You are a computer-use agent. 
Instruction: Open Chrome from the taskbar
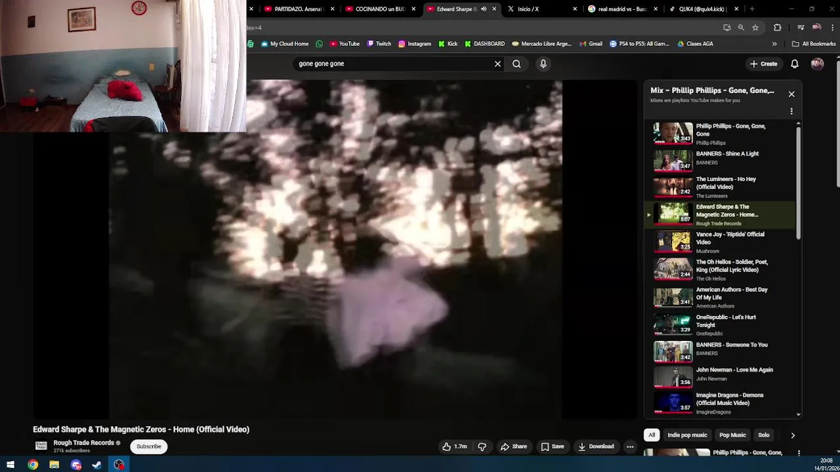(x=33, y=465)
